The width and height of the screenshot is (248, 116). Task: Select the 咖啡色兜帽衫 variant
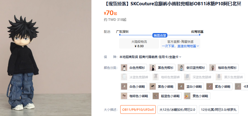click(224, 68)
